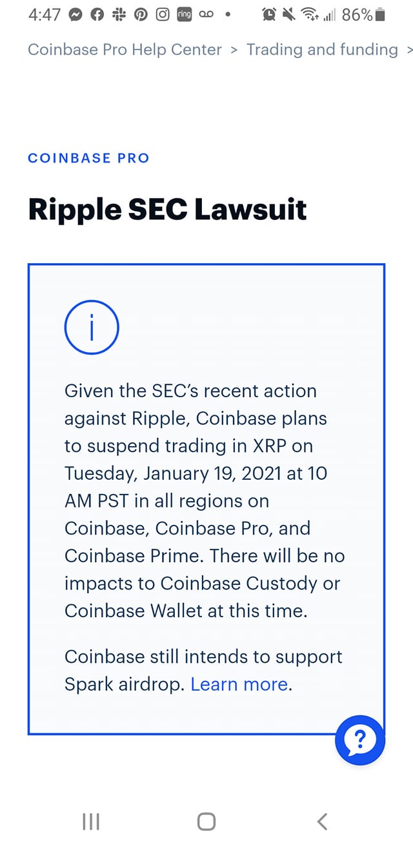
Task: Tap the Messenger notification icon in status bar
Action: (76, 15)
